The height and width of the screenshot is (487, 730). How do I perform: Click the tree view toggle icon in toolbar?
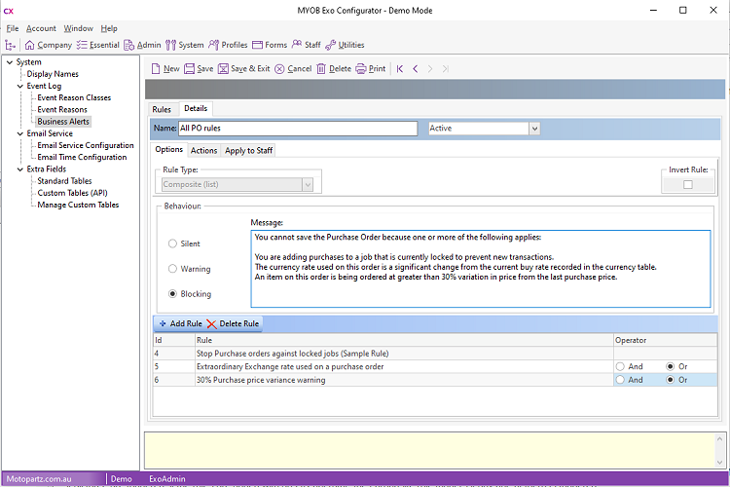coord(10,45)
